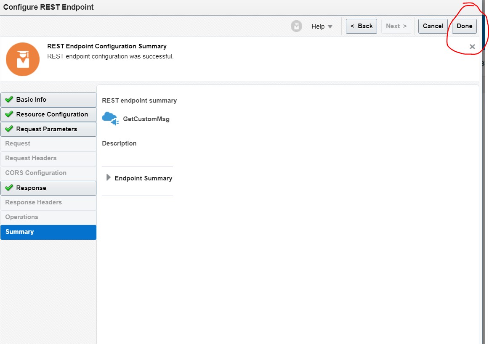Select the Summary step in the sidebar
The image size is (489, 344).
click(48, 232)
